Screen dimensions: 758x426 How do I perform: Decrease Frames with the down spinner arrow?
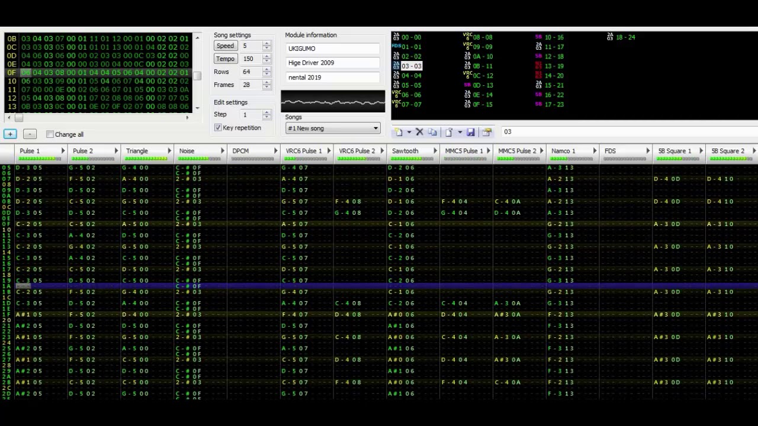click(266, 88)
